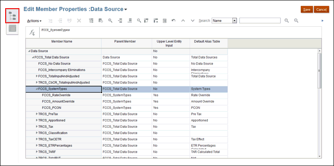
Task: Expand the TRCS_PreTax member
Action: (x=37, y=114)
